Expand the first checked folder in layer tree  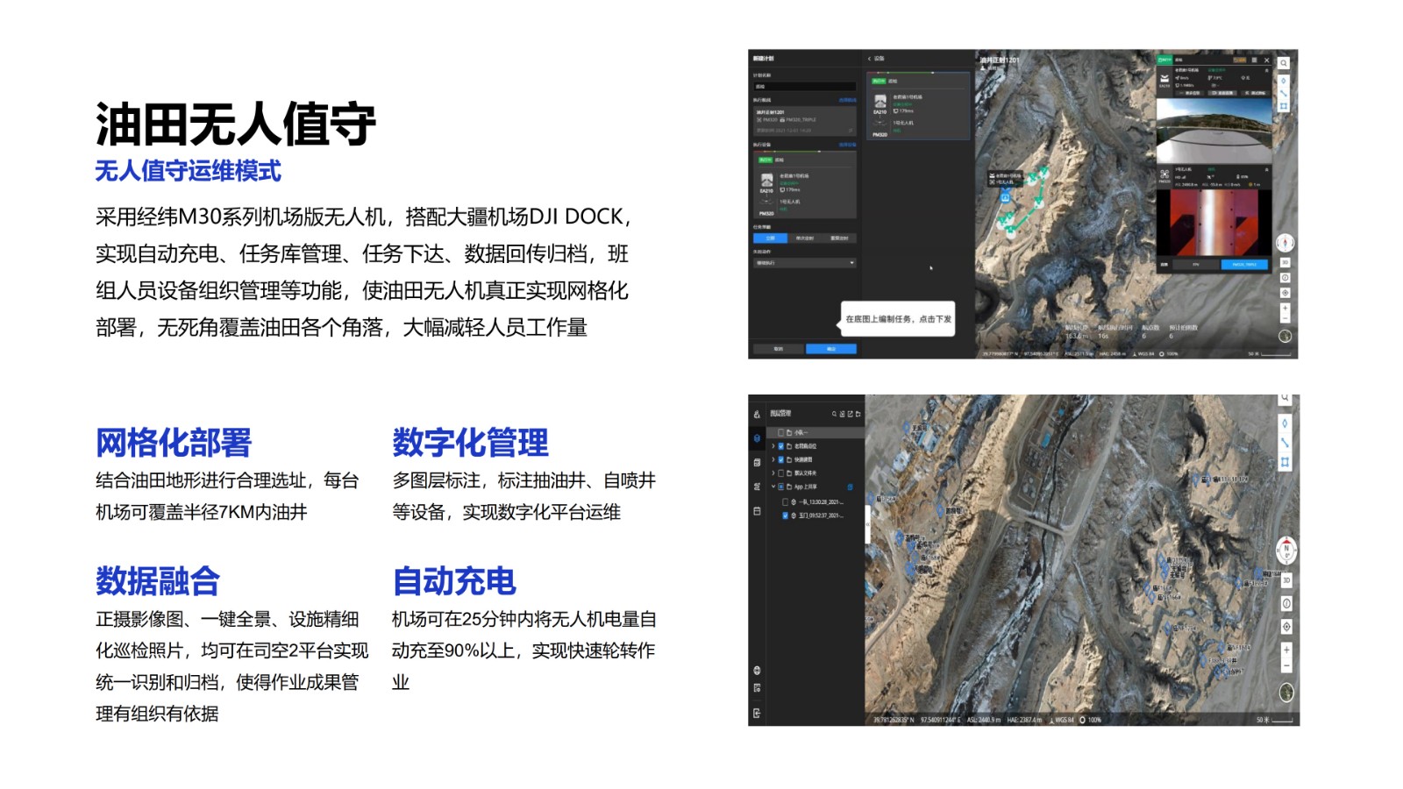tap(773, 446)
